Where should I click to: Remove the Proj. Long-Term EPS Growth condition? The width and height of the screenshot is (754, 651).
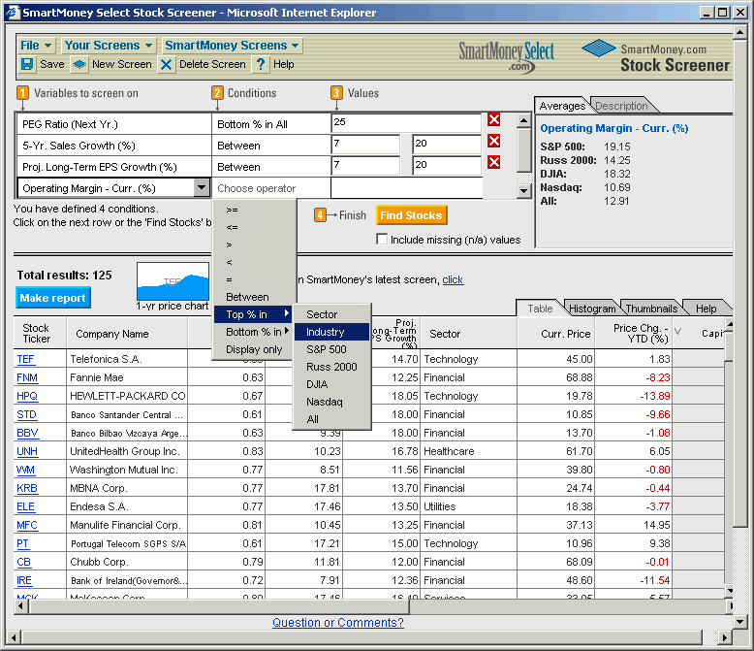pos(494,163)
